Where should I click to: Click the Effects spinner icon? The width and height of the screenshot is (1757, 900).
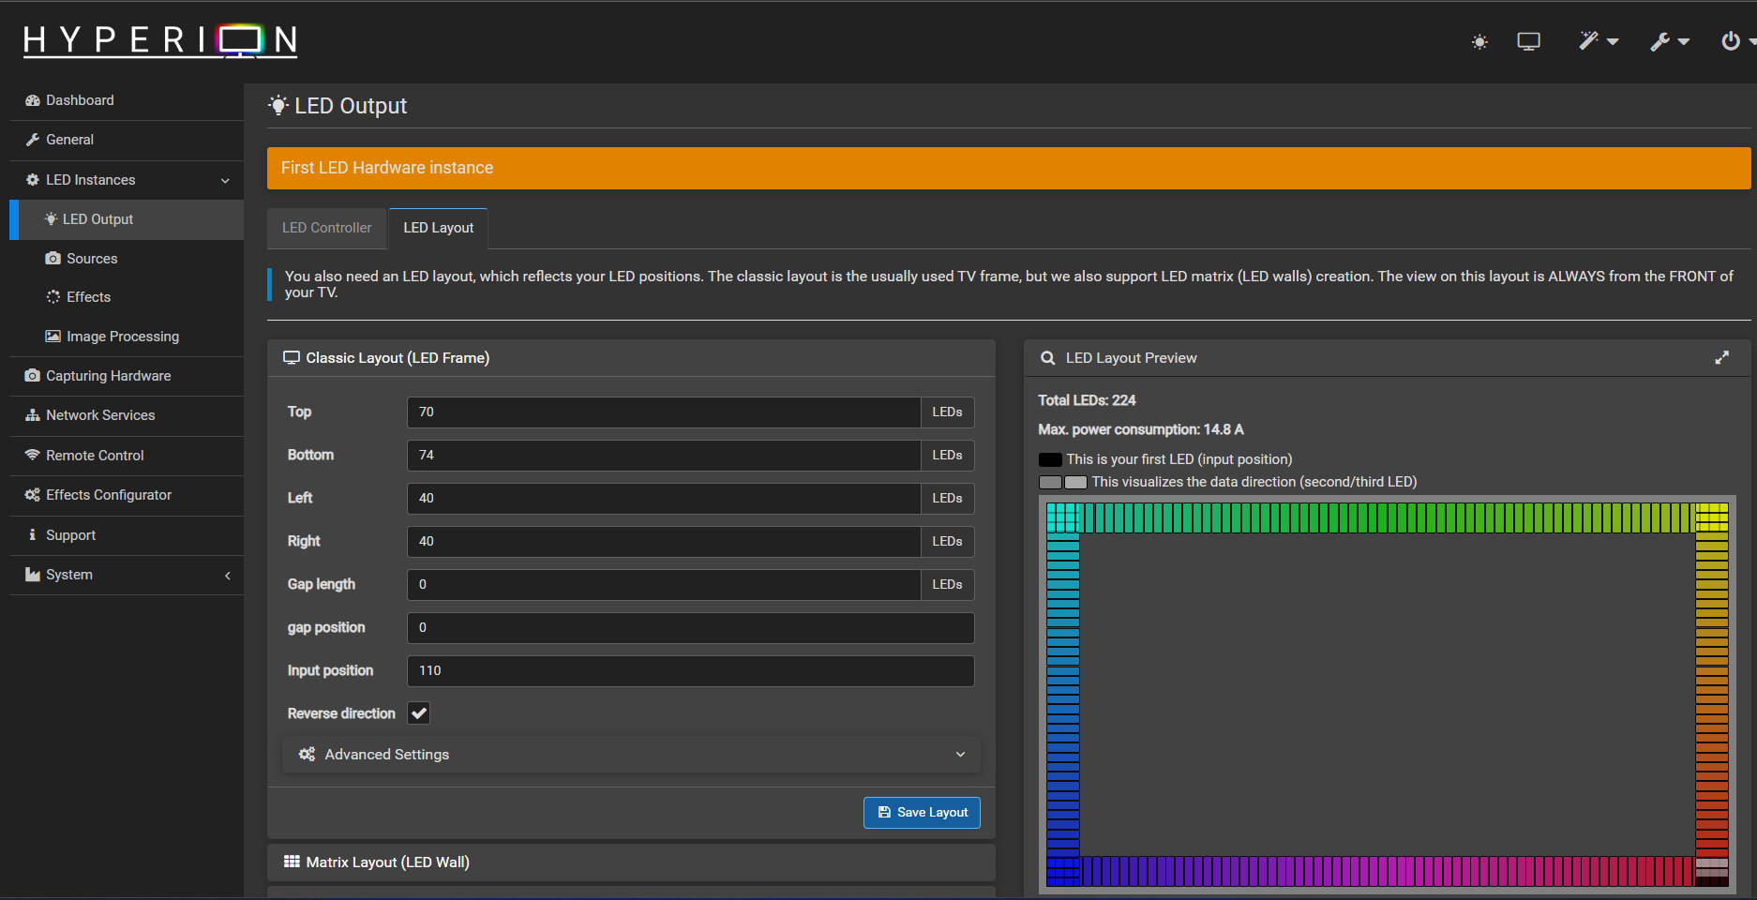click(x=53, y=297)
